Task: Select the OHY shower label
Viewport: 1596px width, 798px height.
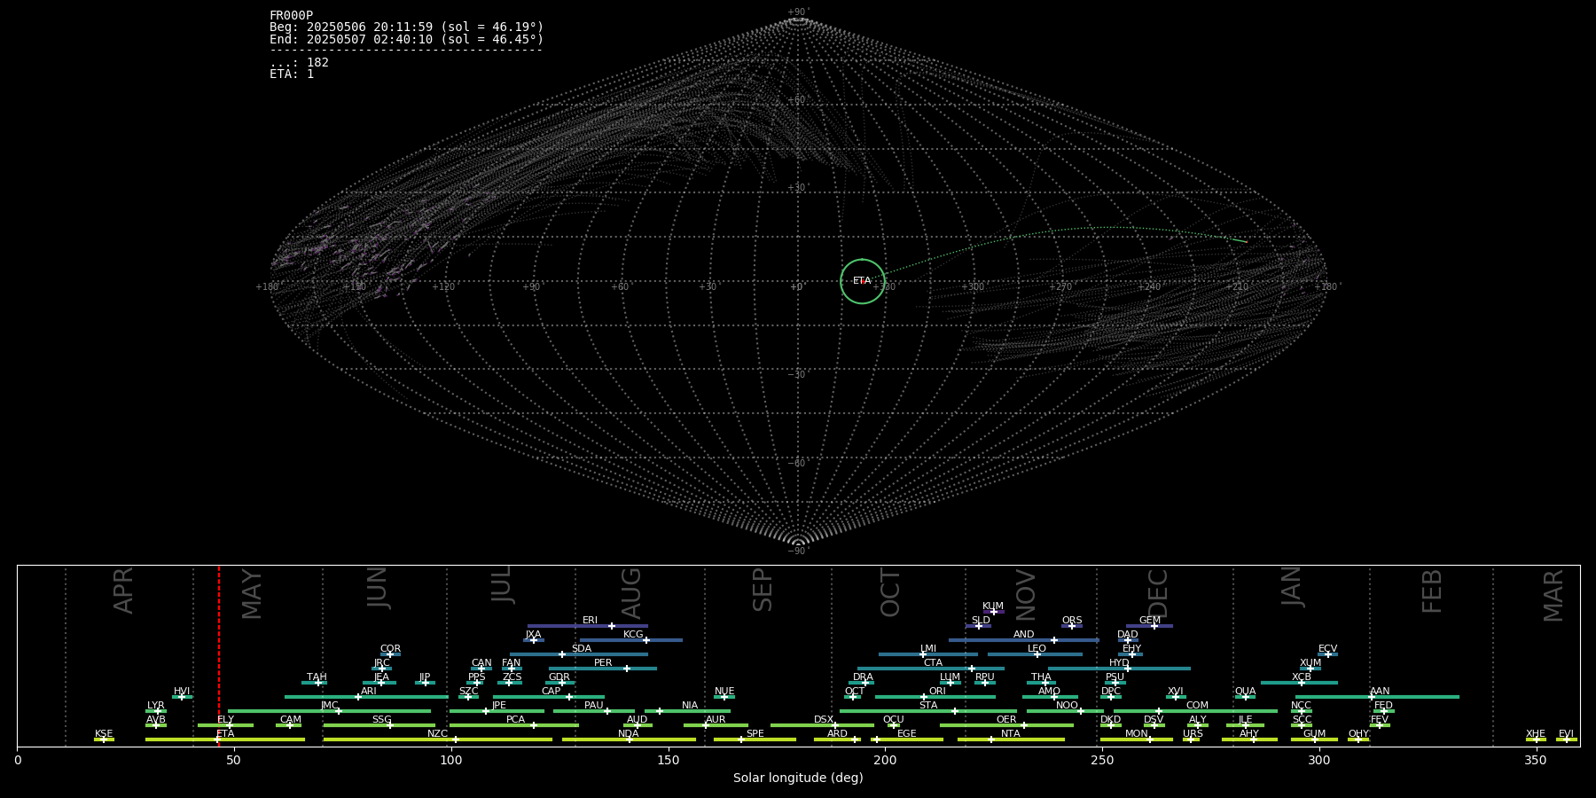Action: point(1358,734)
